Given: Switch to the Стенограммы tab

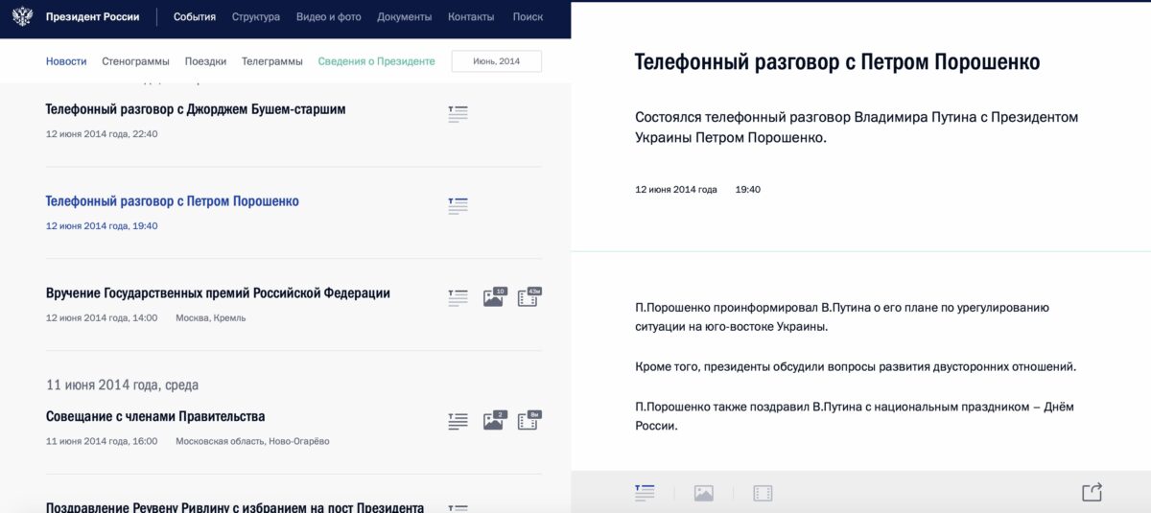Looking at the screenshot, I should (x=135, y=61).
